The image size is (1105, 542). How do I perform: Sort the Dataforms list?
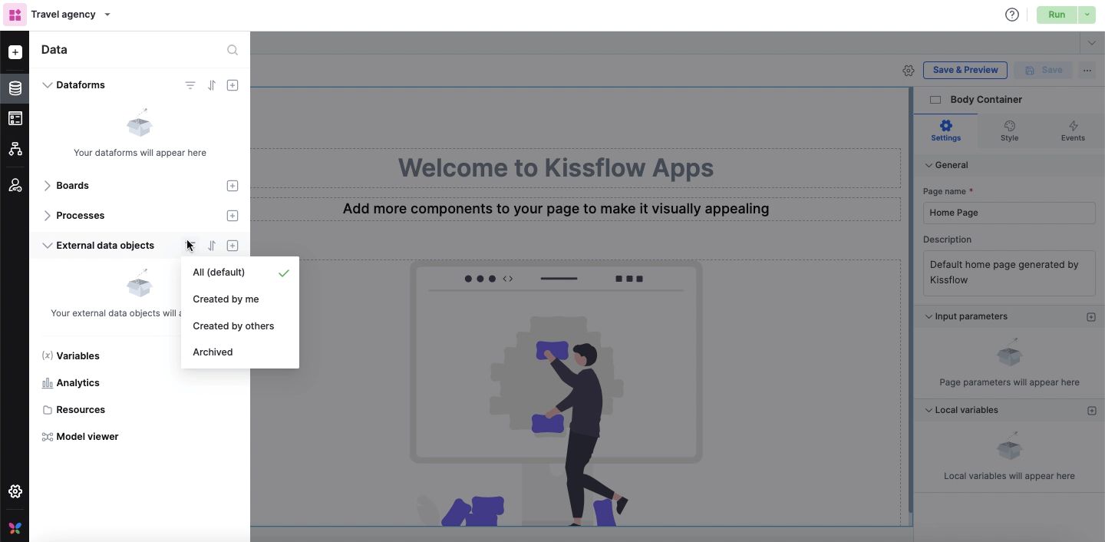pos(212,85)
